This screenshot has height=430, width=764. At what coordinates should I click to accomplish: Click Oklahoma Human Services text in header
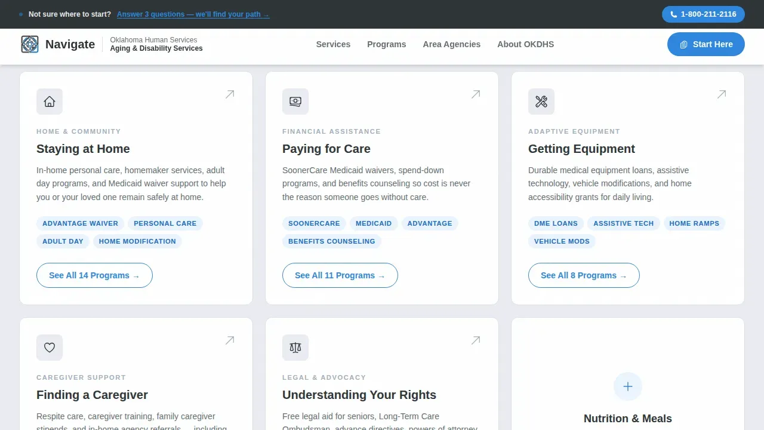click(153, 40)
